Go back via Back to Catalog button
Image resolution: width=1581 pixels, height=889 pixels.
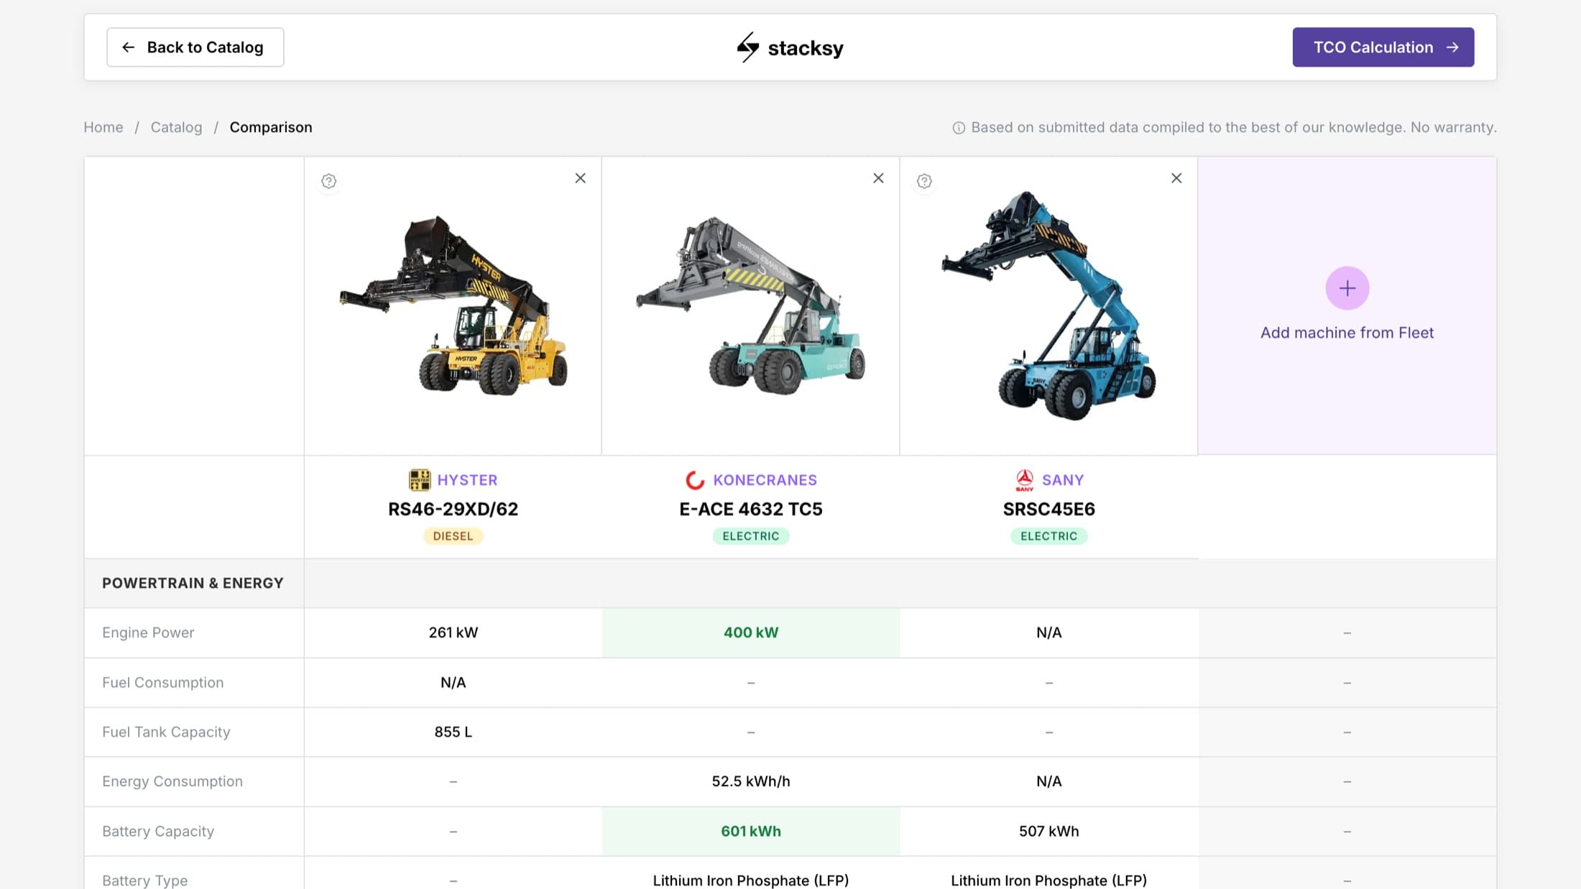pyautogui.click(x=195, y=47)
